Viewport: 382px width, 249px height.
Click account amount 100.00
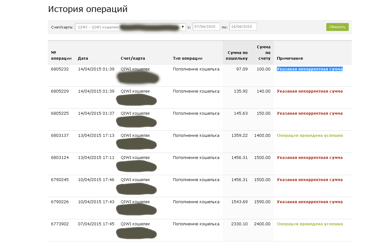264,69
